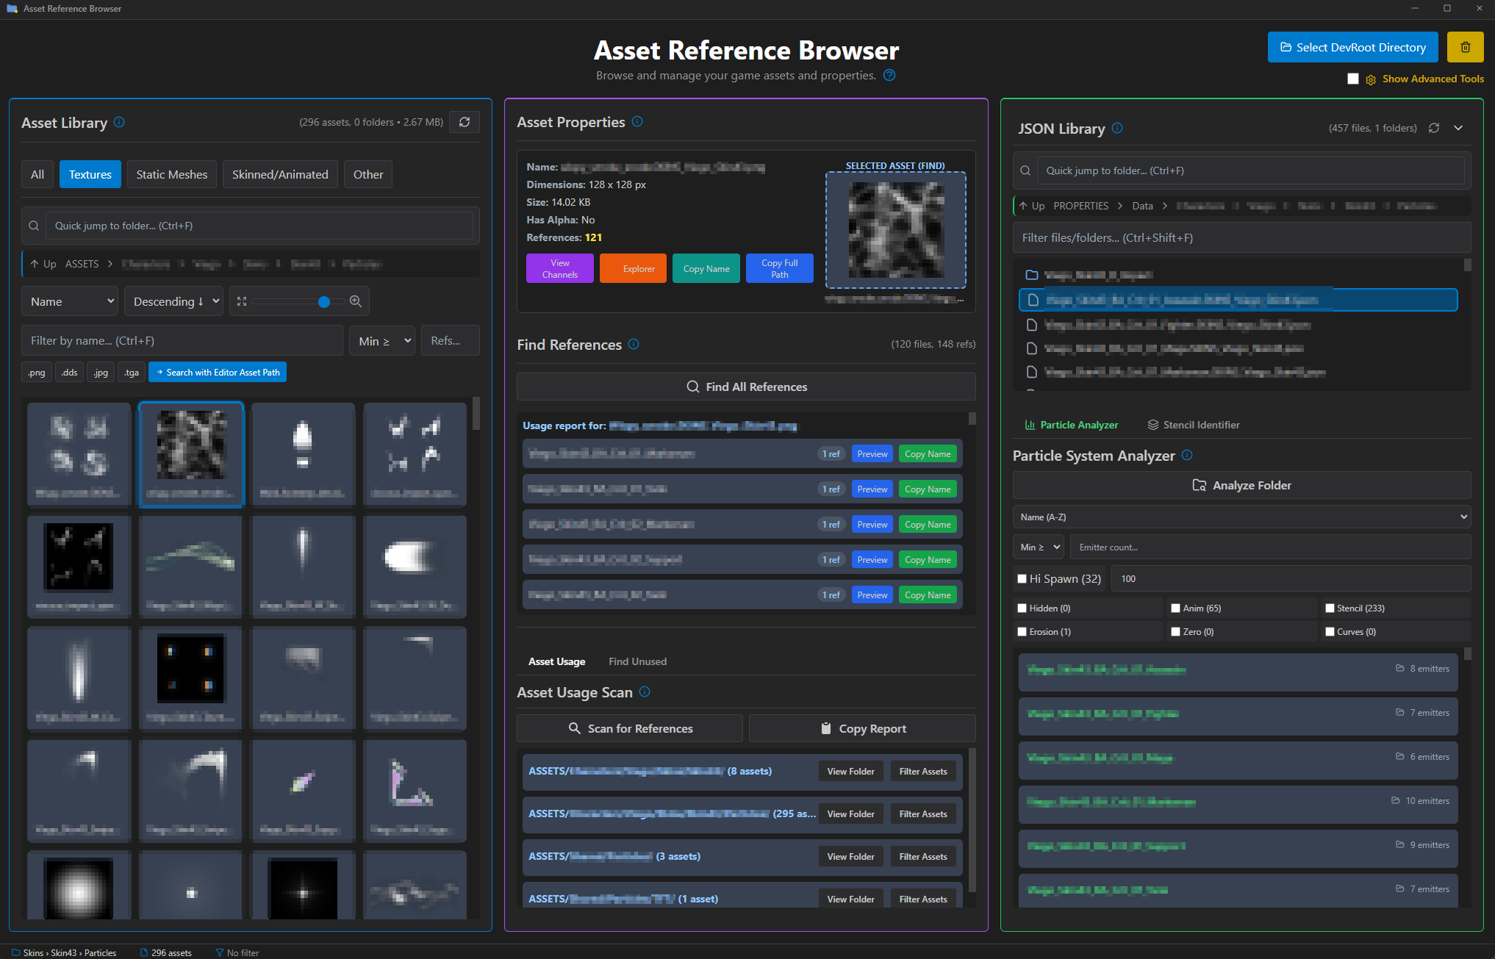Click the yellow trash icon top right

tap(1465, 47)
